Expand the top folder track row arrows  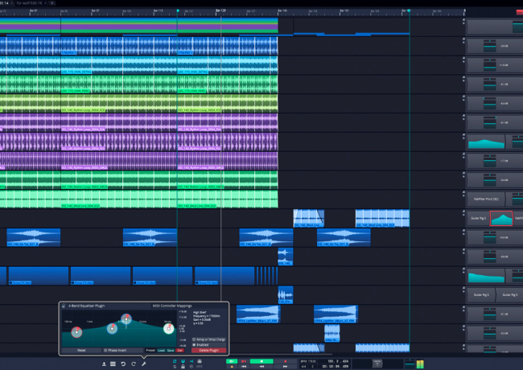(x=463, y=22)
